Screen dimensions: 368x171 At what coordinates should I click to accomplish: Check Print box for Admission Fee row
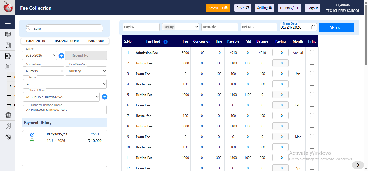pyautogui.click(x=312, y=52)
